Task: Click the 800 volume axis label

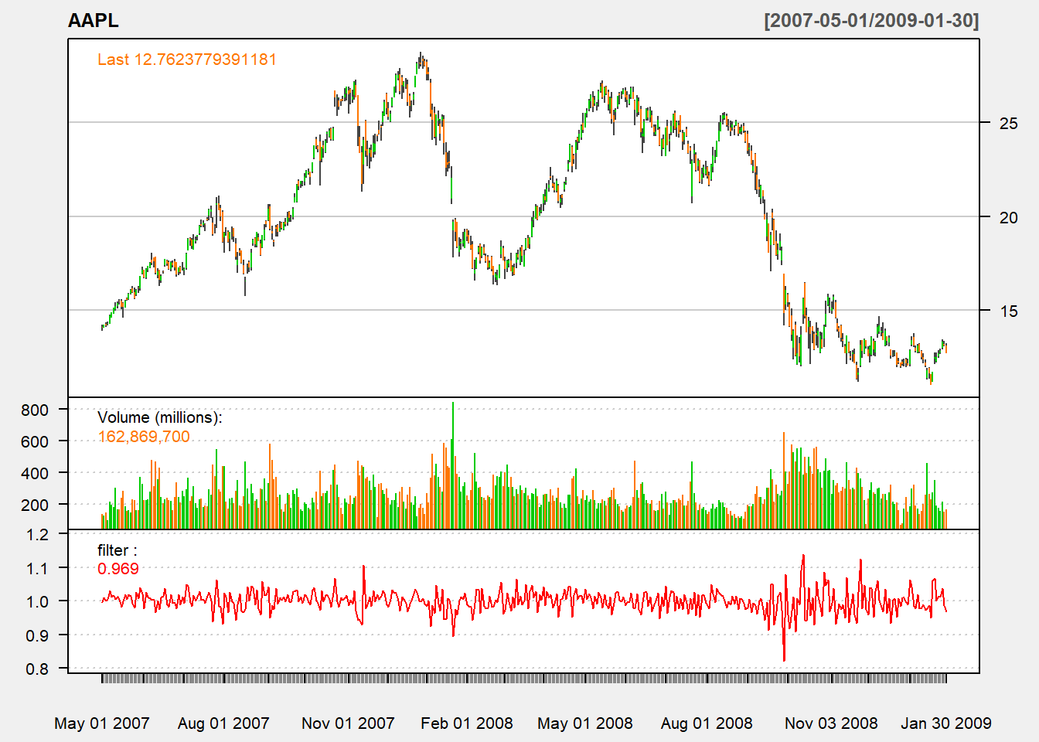Action: [35, 410]
